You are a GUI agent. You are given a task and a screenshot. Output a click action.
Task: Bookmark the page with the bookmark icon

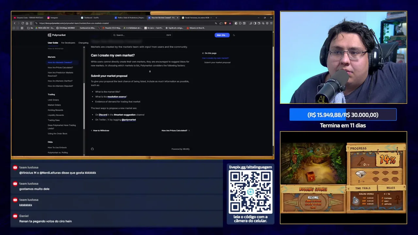coord(31,23)
